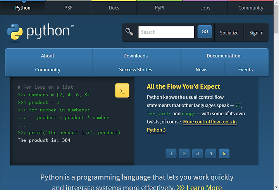This screenshot has height=190, width=279.
Task: Show slide 2 in the code carousel
Action: coord(184,153)
